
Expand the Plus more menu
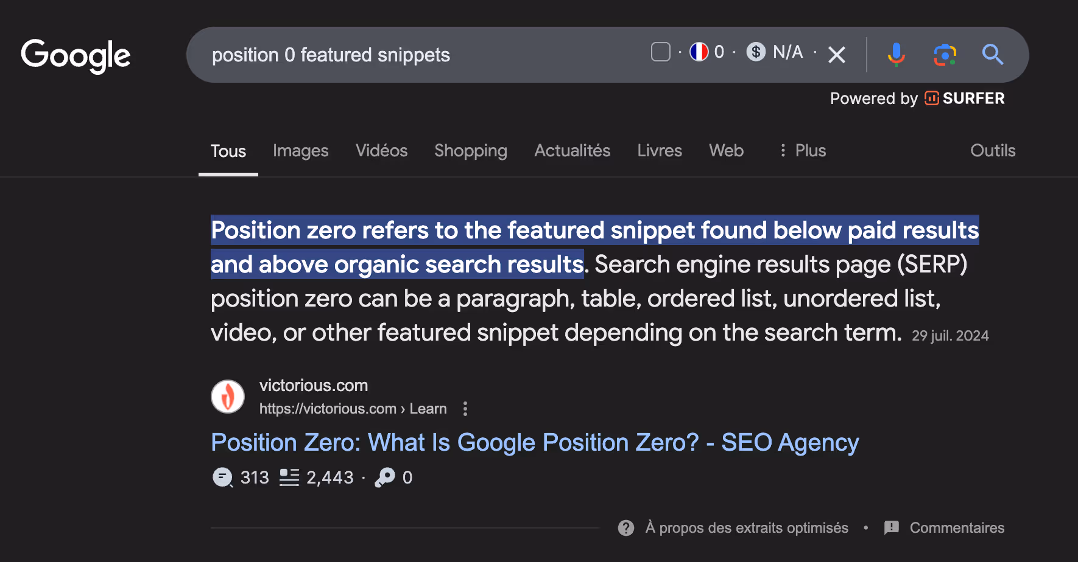click(x=803, y=151)
